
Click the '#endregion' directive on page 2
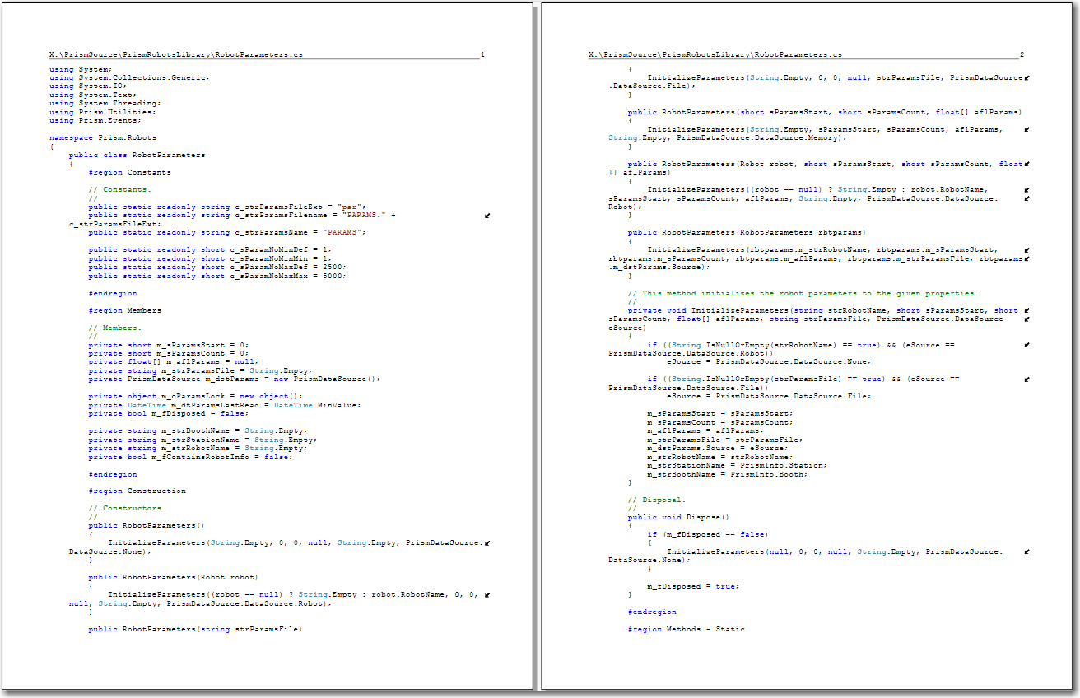coord(652,612)
